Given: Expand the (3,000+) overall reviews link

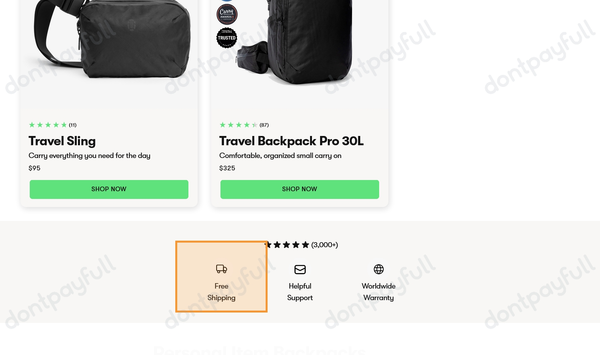Looking at the screenshot, I should tap(324, 245).
